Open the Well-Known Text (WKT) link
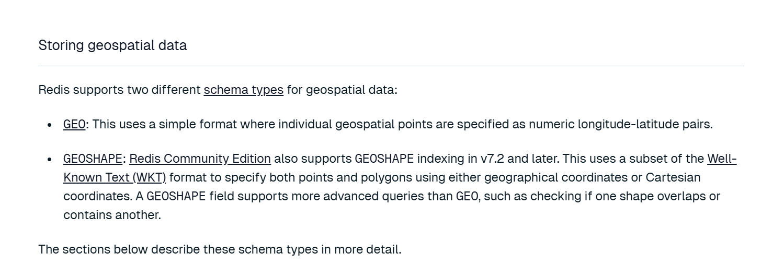The height and width of the screenshot is (277, 784). pyautogui.click(x=114, y=177)
